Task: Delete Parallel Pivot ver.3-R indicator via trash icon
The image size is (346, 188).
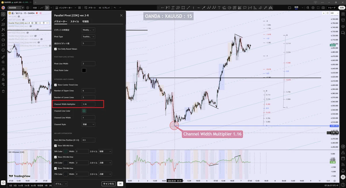Action: point(44,23)
